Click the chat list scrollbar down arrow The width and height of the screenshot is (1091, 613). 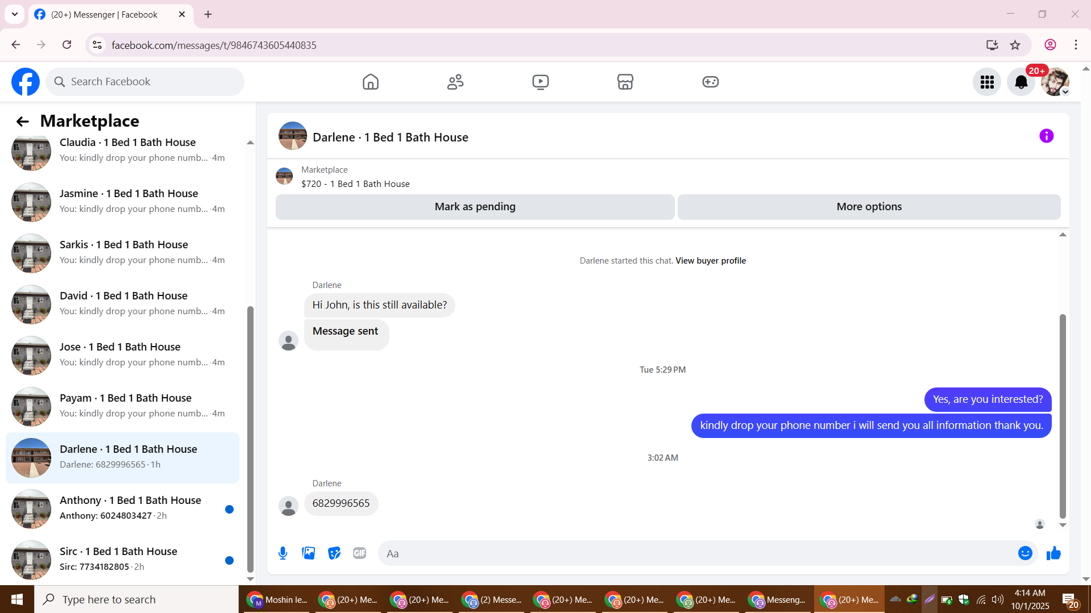point(250,579)
